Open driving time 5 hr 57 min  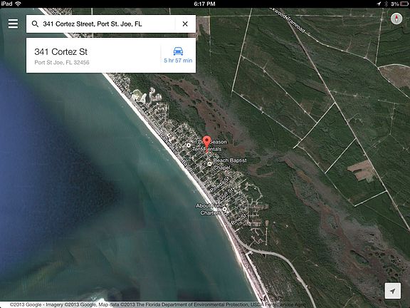(178, 61)
